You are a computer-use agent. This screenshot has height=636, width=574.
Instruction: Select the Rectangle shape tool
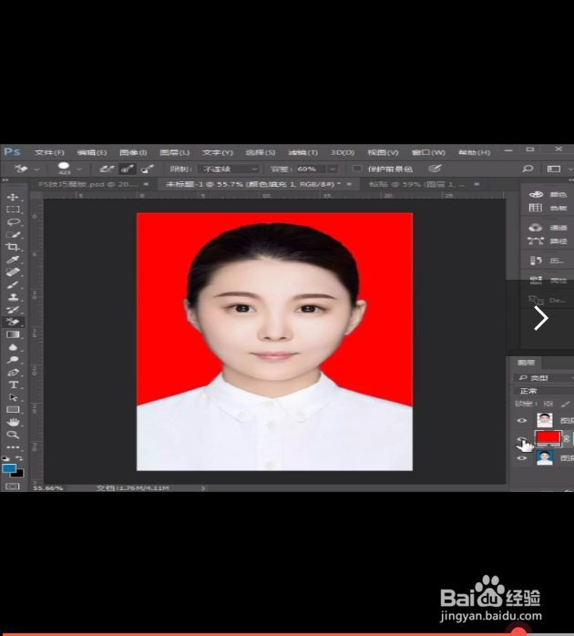tap(13, 410)
